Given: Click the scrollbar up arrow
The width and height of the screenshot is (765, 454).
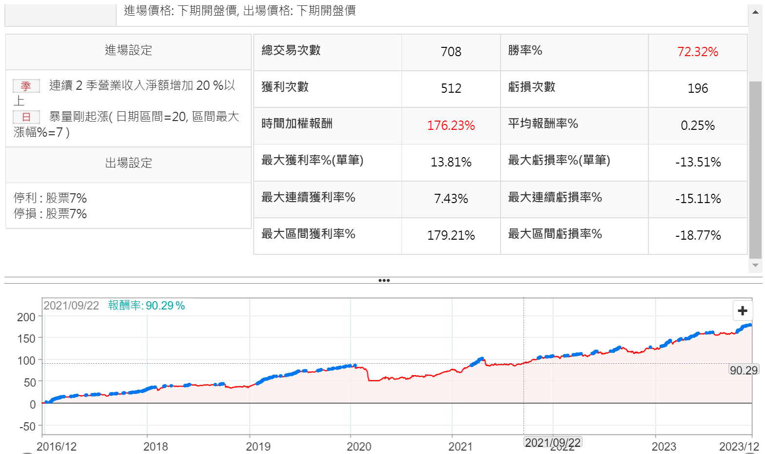Looking at the screenshot, I should (x=755, y=12).
